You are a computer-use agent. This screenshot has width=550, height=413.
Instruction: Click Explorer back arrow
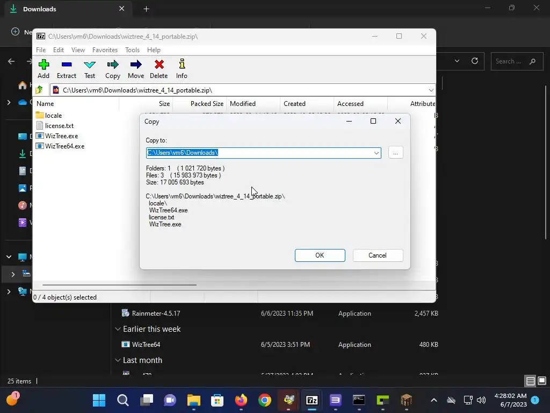[11, 61]
